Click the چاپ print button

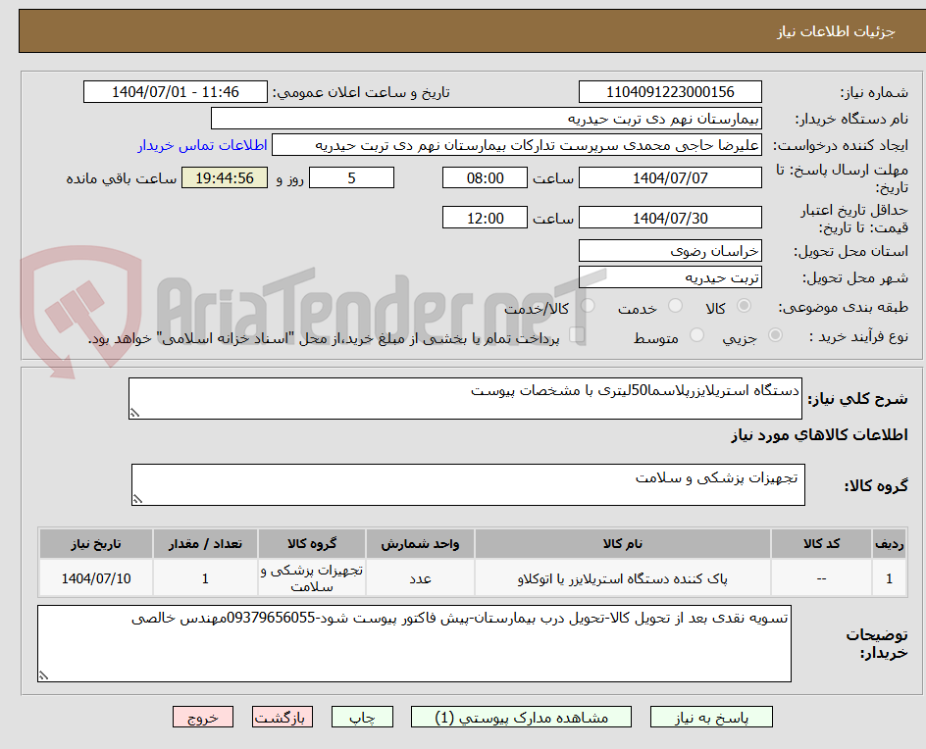[363, 717]
